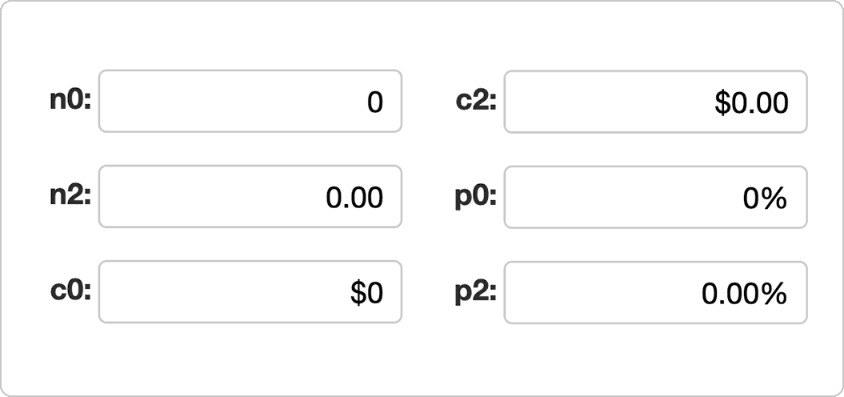
Task: Place cursor in two-decimal percent field
Action: pos(655,292)
